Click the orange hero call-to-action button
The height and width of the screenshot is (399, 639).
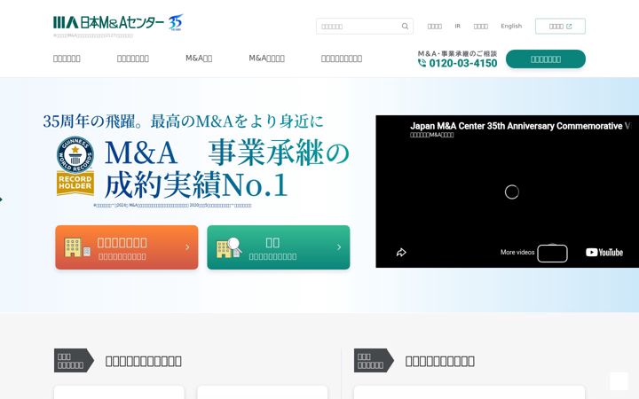(127, 247)
